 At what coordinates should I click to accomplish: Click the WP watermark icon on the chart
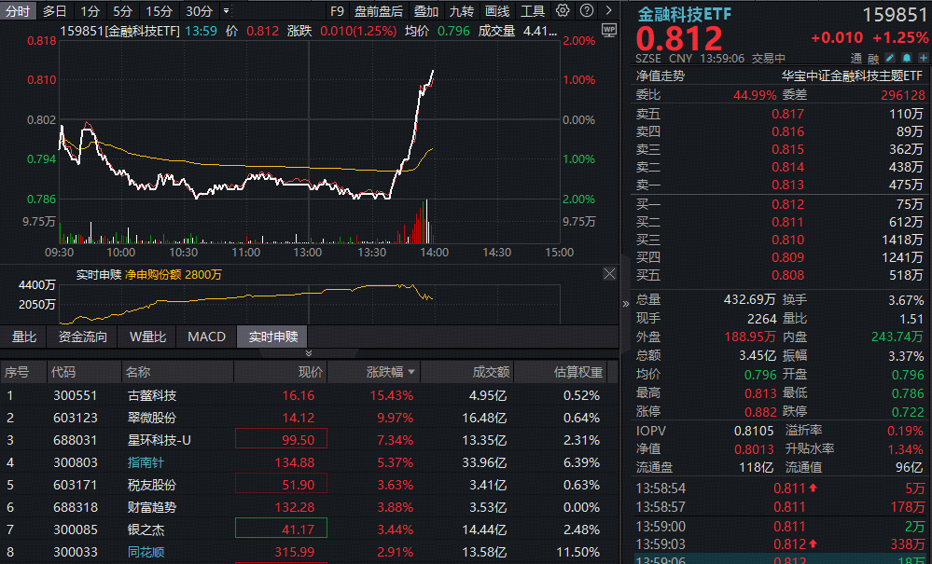point(608,29)
